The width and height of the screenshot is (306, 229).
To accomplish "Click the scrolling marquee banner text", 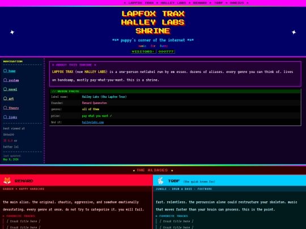I will 186,3.
